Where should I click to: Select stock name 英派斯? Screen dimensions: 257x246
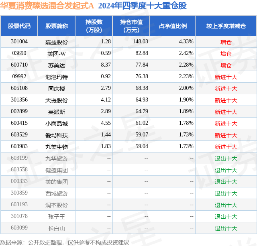57,112
